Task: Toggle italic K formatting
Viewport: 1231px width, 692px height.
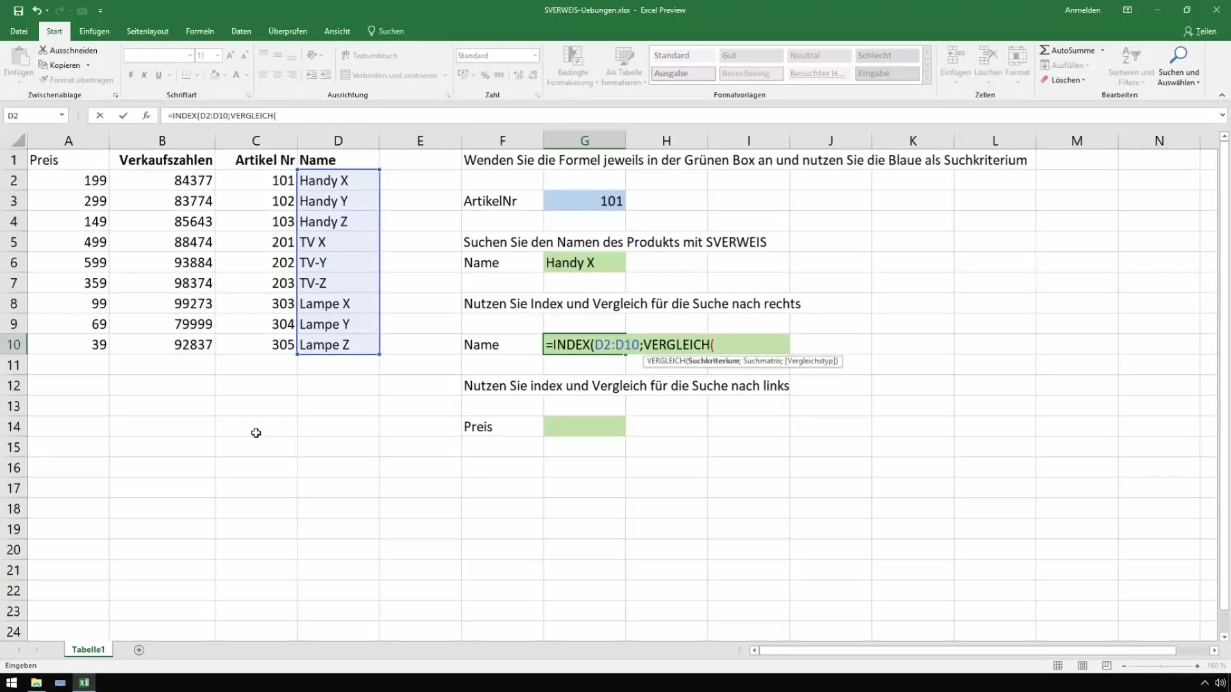Action: pyautogui.click(x=145, y=75)
